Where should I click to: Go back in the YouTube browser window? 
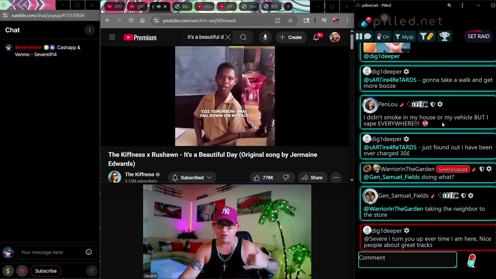tap(108, 21)
